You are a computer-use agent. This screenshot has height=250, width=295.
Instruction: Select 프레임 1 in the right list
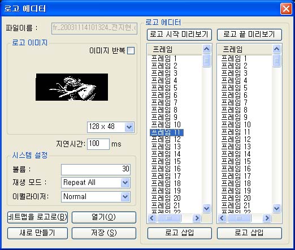click(x=234, y=58)
